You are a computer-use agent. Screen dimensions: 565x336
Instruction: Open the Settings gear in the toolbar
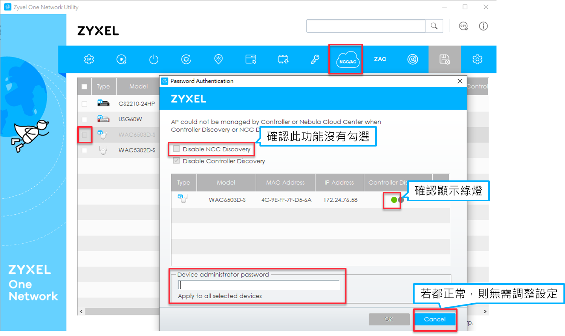(x=477, y=59)
